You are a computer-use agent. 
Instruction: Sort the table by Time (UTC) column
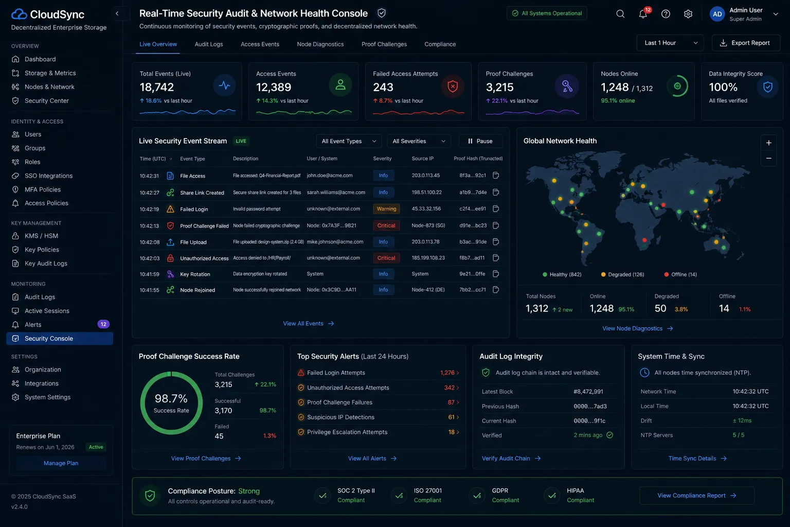coord(156,159)
